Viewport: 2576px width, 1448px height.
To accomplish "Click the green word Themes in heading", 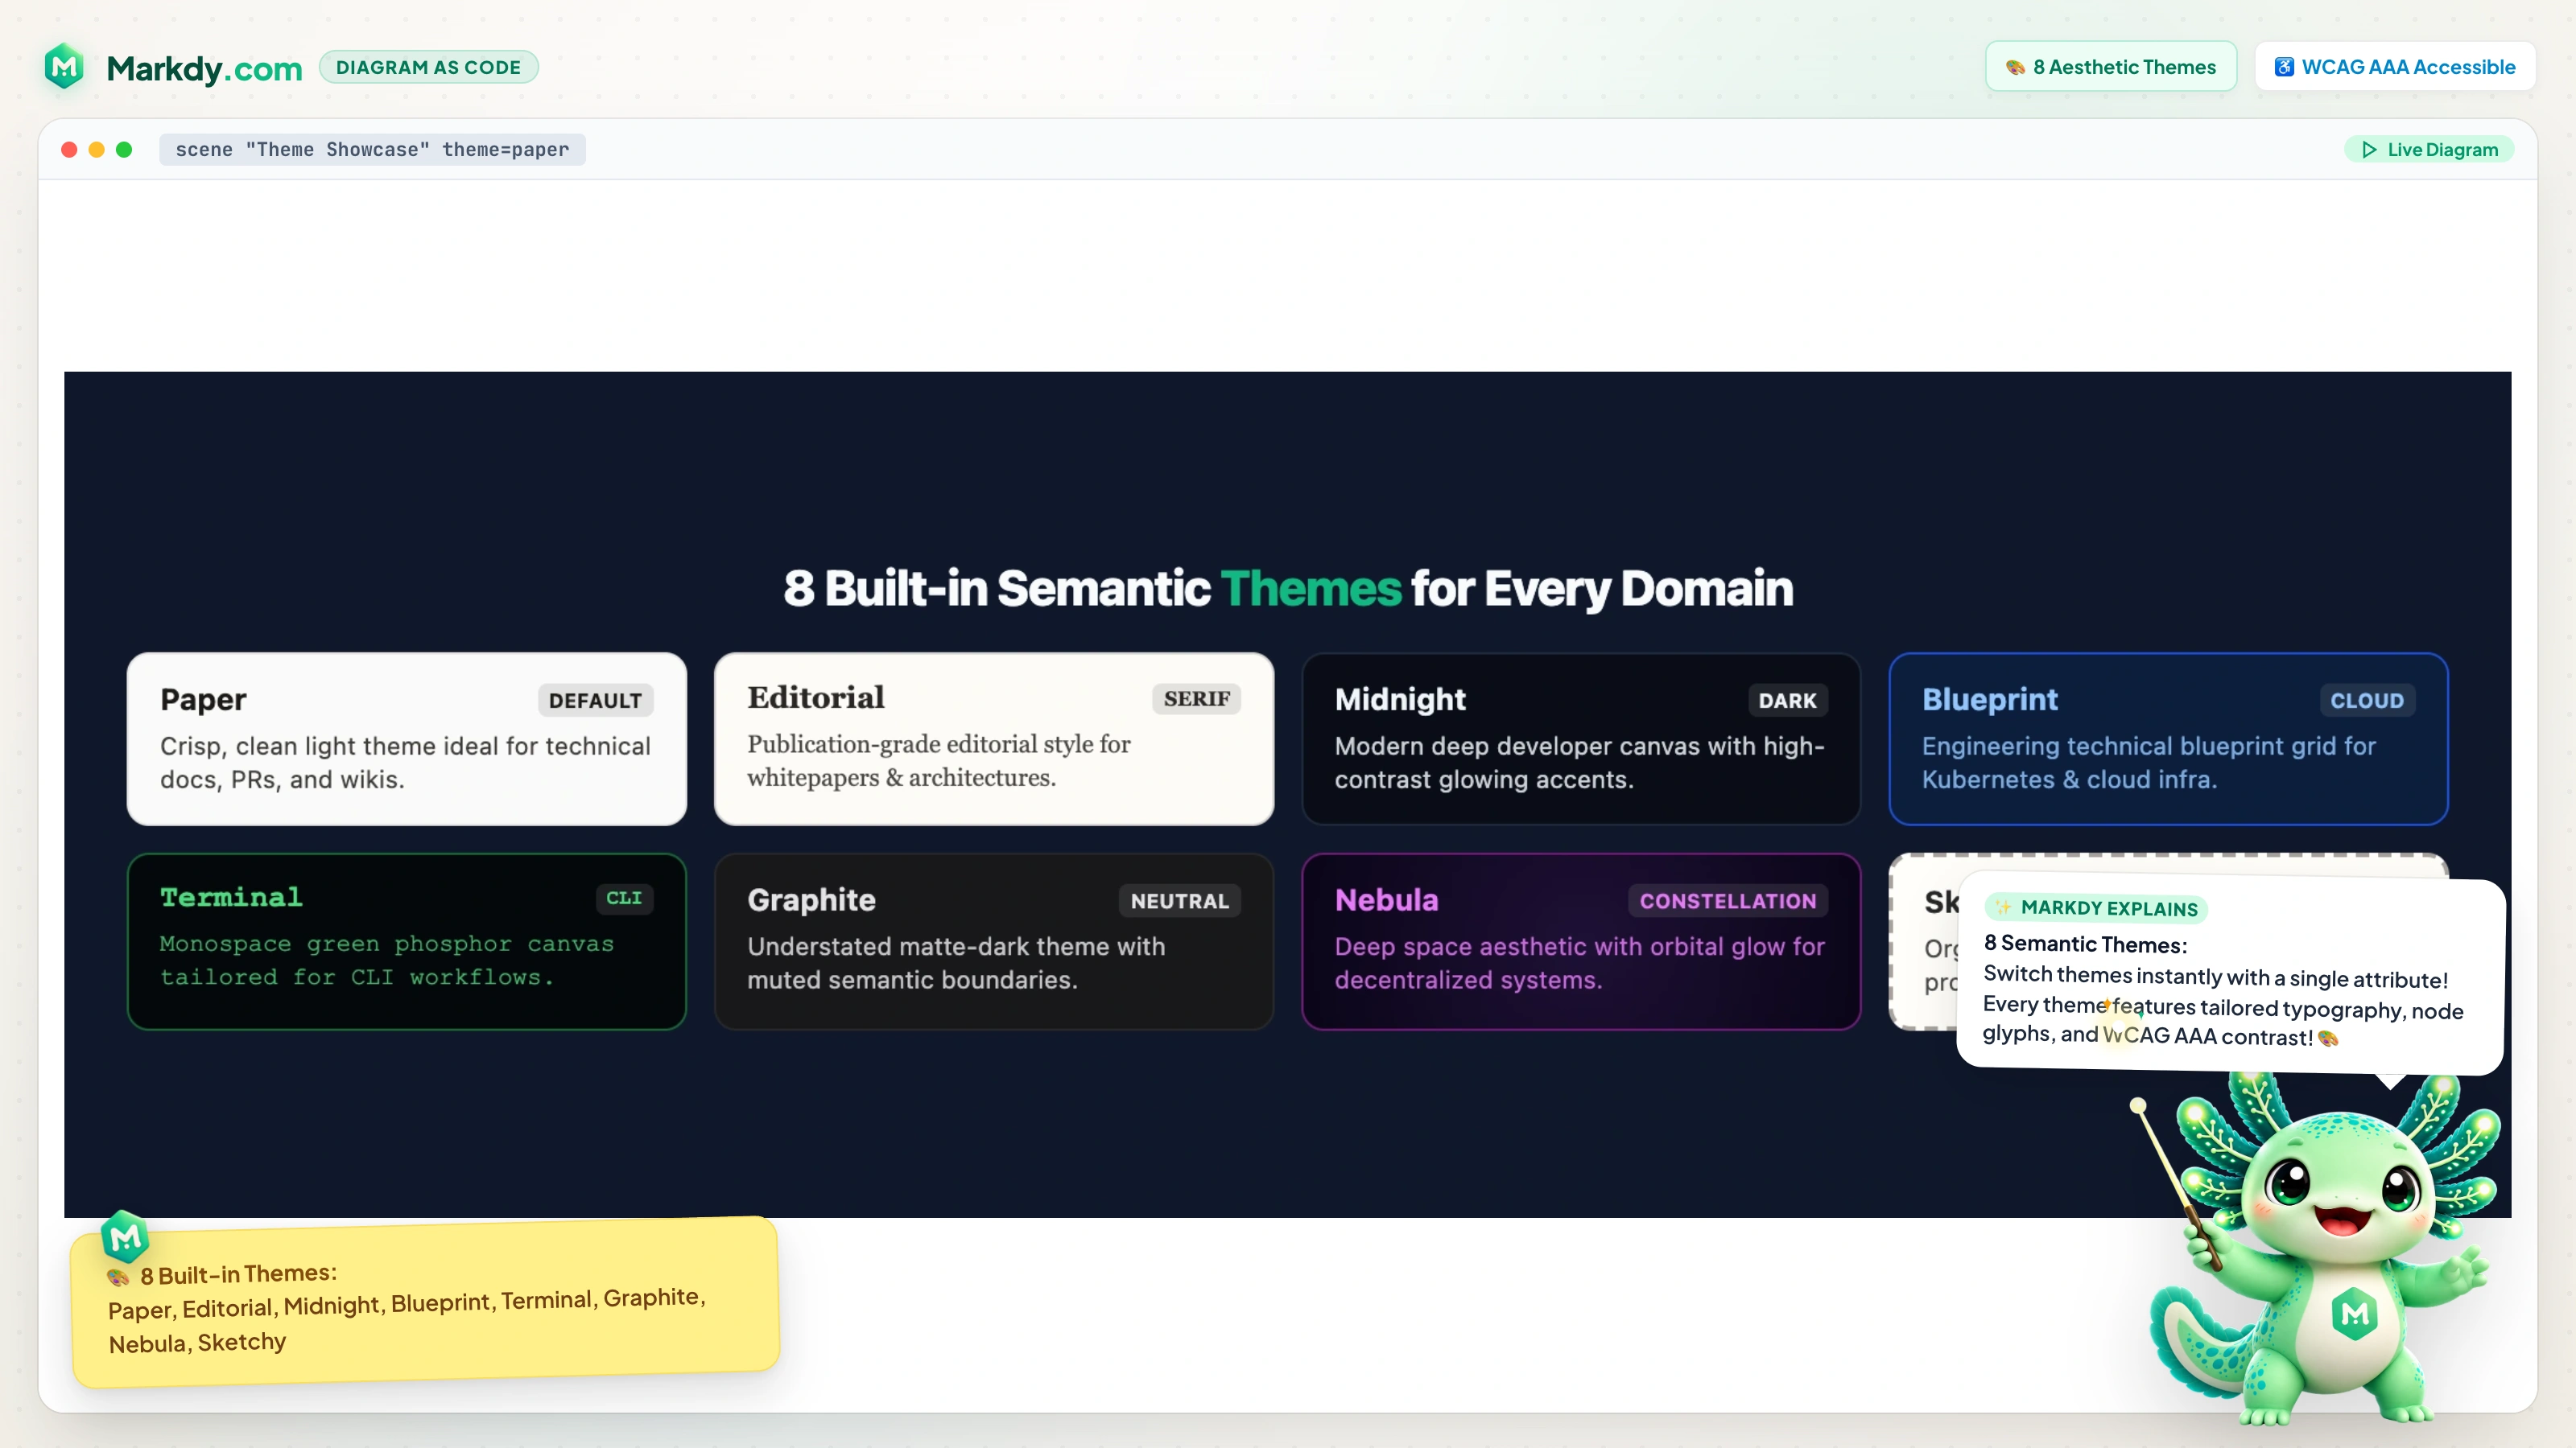I will [1310, 587].
